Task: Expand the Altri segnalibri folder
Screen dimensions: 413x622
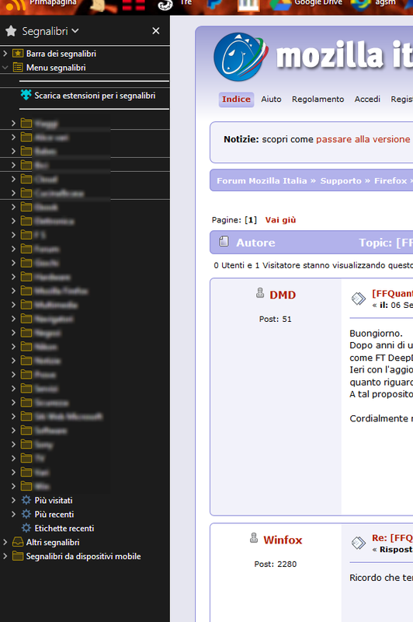Action: pos(5,542)
